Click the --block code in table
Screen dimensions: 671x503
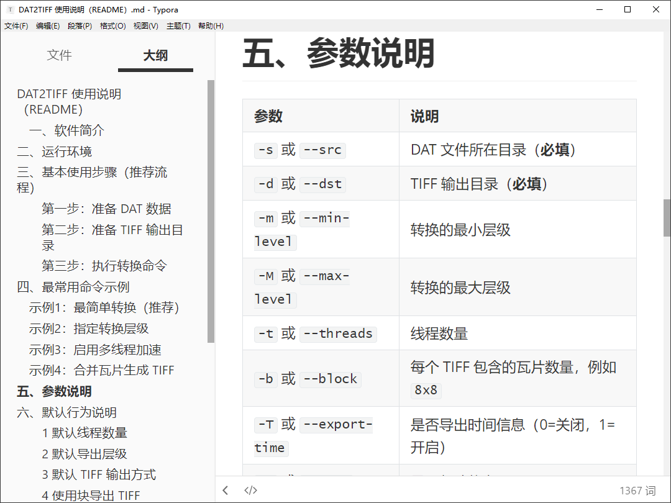pyautogui.click(x=331, y=379)
